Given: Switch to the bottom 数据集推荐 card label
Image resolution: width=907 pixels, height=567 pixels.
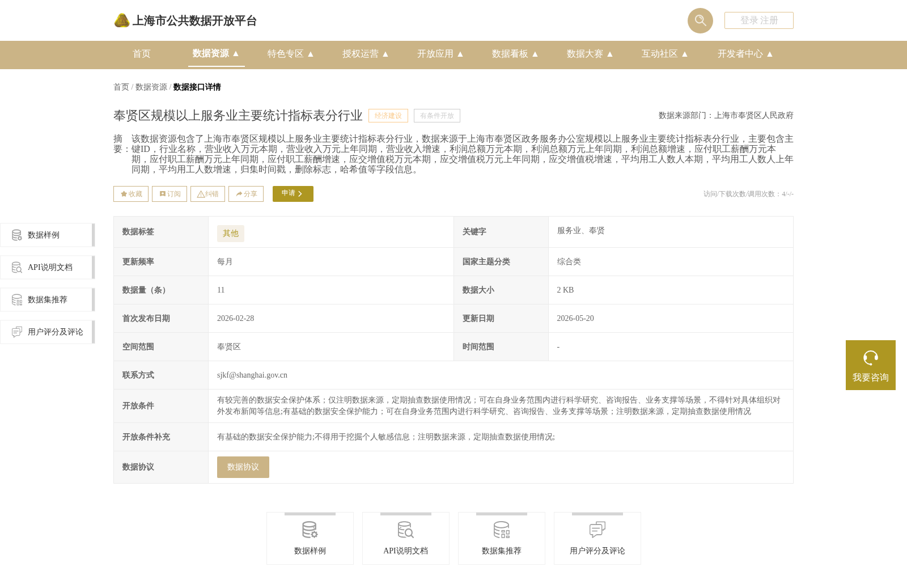Looking at the screenshot, I should tap(502, 551).
